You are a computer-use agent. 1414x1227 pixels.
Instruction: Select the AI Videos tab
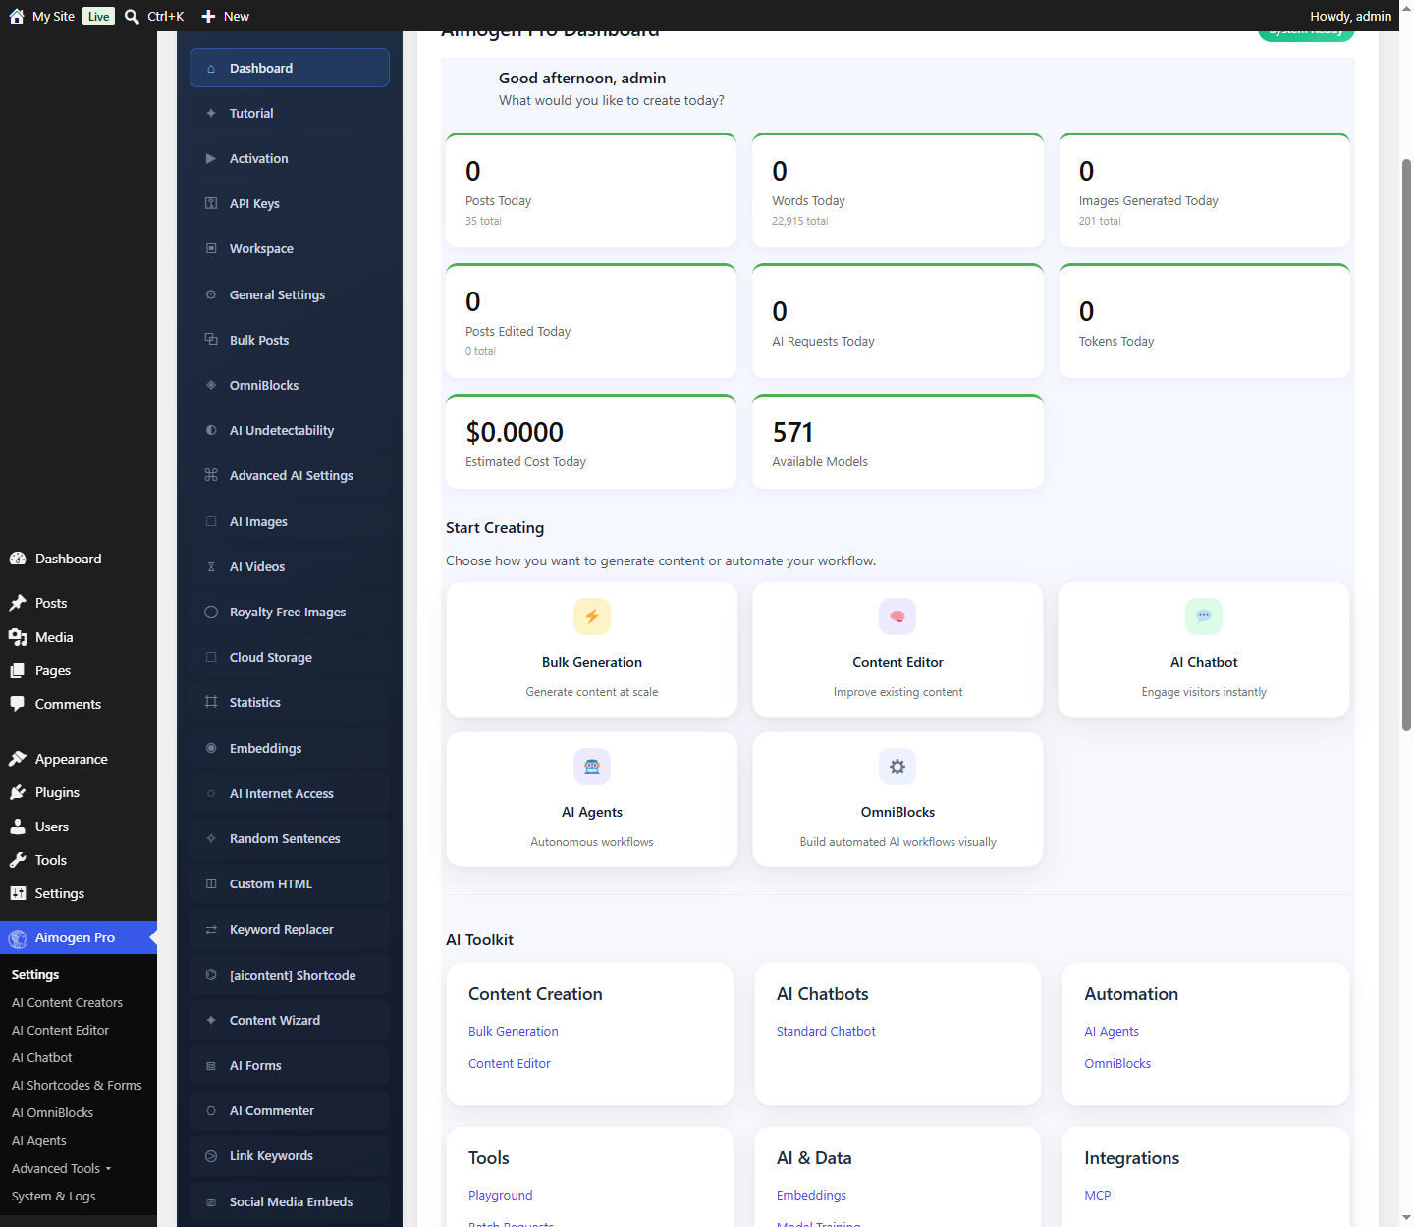[290, 566]
